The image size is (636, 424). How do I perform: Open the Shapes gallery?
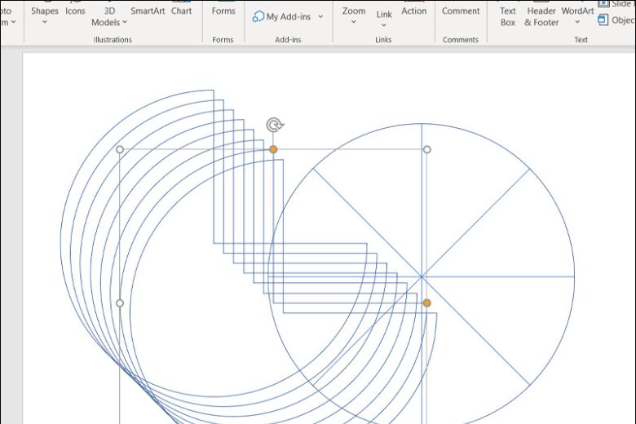45,15
